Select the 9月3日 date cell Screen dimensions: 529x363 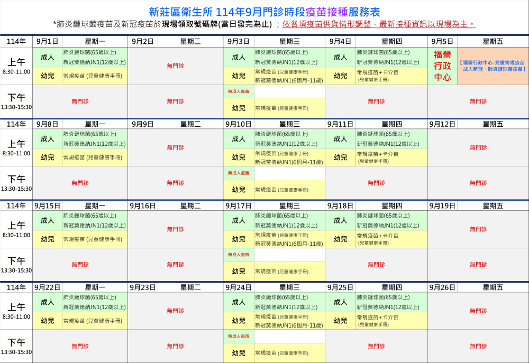coord(239,41)
